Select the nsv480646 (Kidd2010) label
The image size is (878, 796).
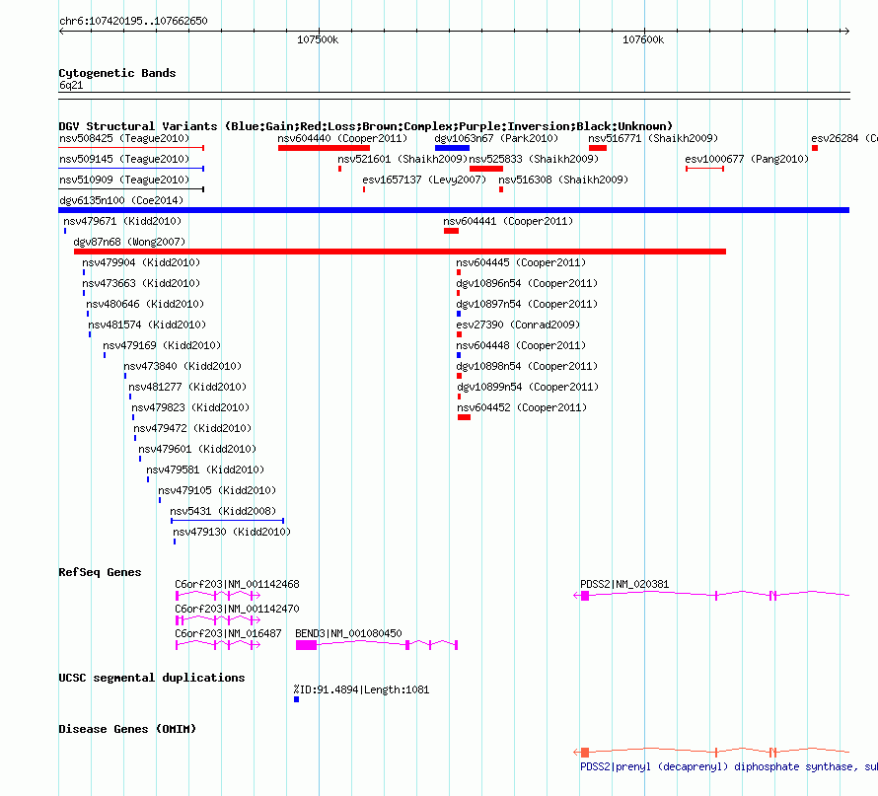pyautogui.click(x=145, y=304)
